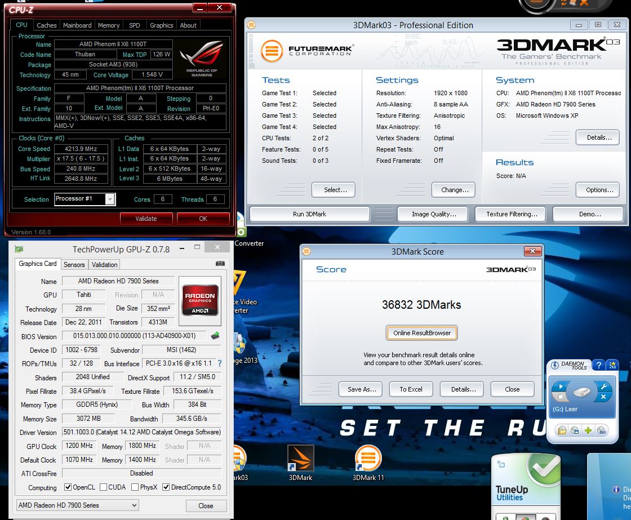
Task: Click the system Details... button in 3DMark03
Action: [598, 137]
